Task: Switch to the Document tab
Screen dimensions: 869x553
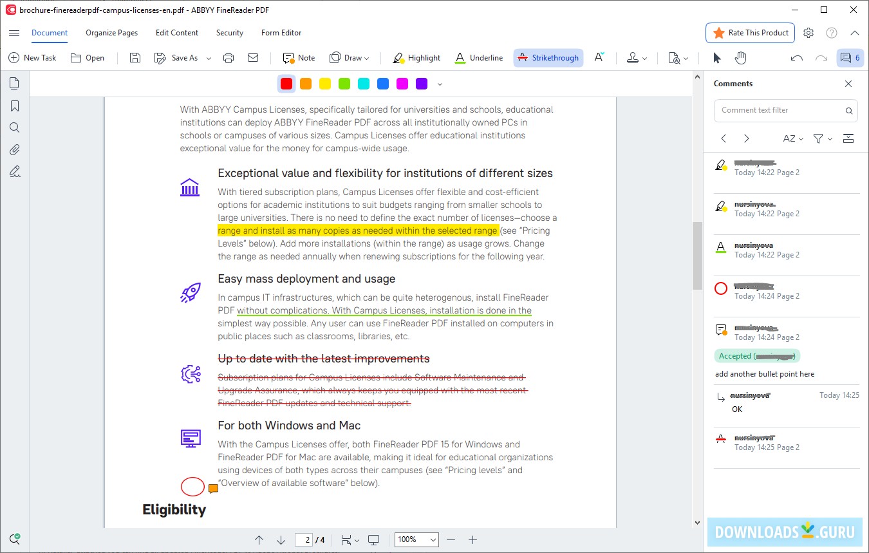Action: pos(50,33)
